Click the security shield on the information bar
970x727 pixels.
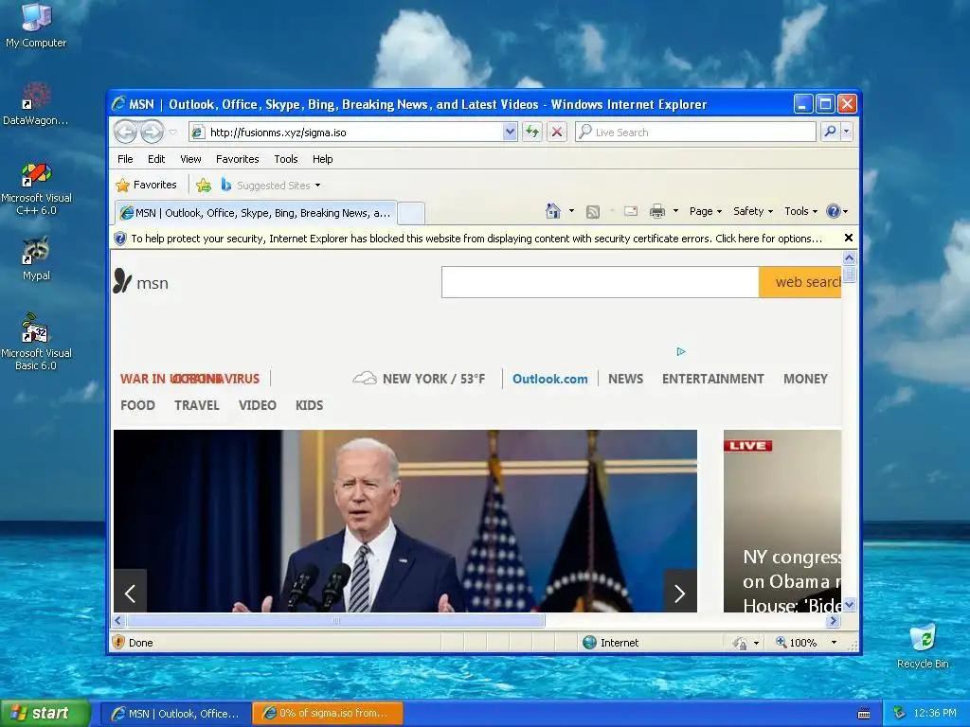[120, 239]
